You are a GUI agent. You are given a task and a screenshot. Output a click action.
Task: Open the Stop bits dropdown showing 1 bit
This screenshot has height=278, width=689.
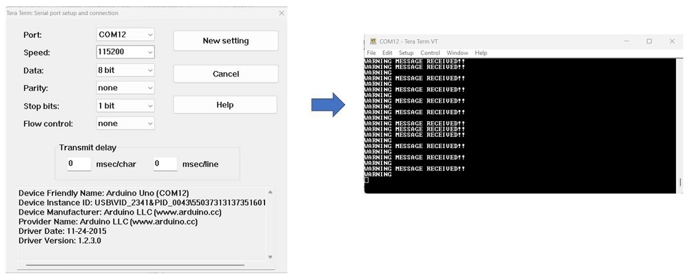click(x=125, y=106)
